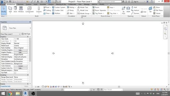Viewport: 170px width, 96px height.
Task: Click Edit Type button
Action: [x=26, y=34]
